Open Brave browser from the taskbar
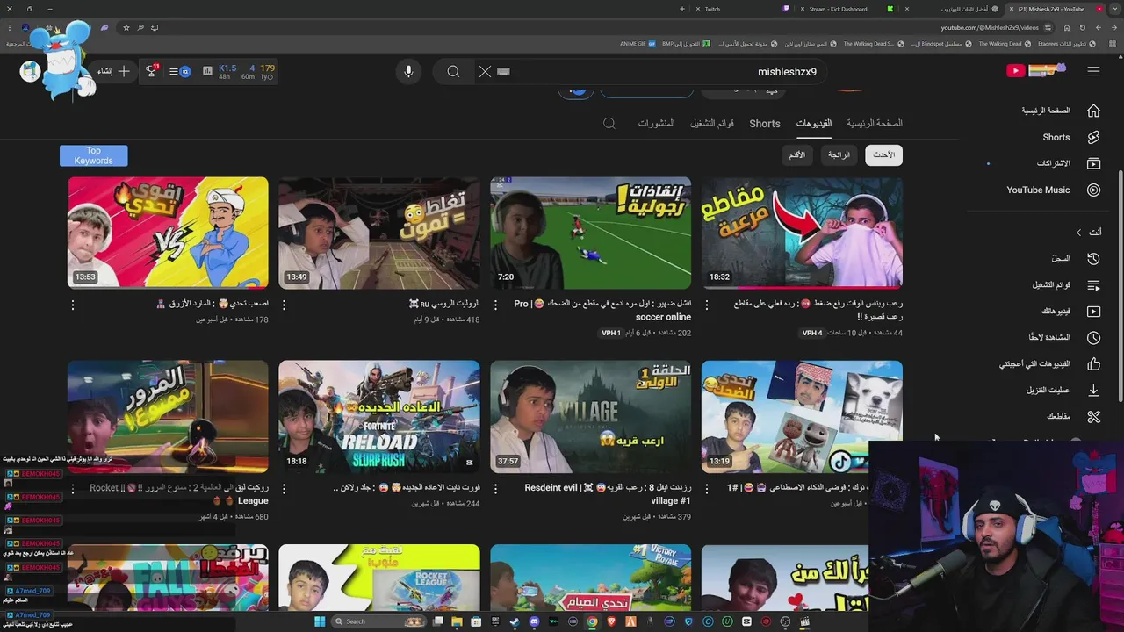1124x632 pixels. (x=611, y=621)
